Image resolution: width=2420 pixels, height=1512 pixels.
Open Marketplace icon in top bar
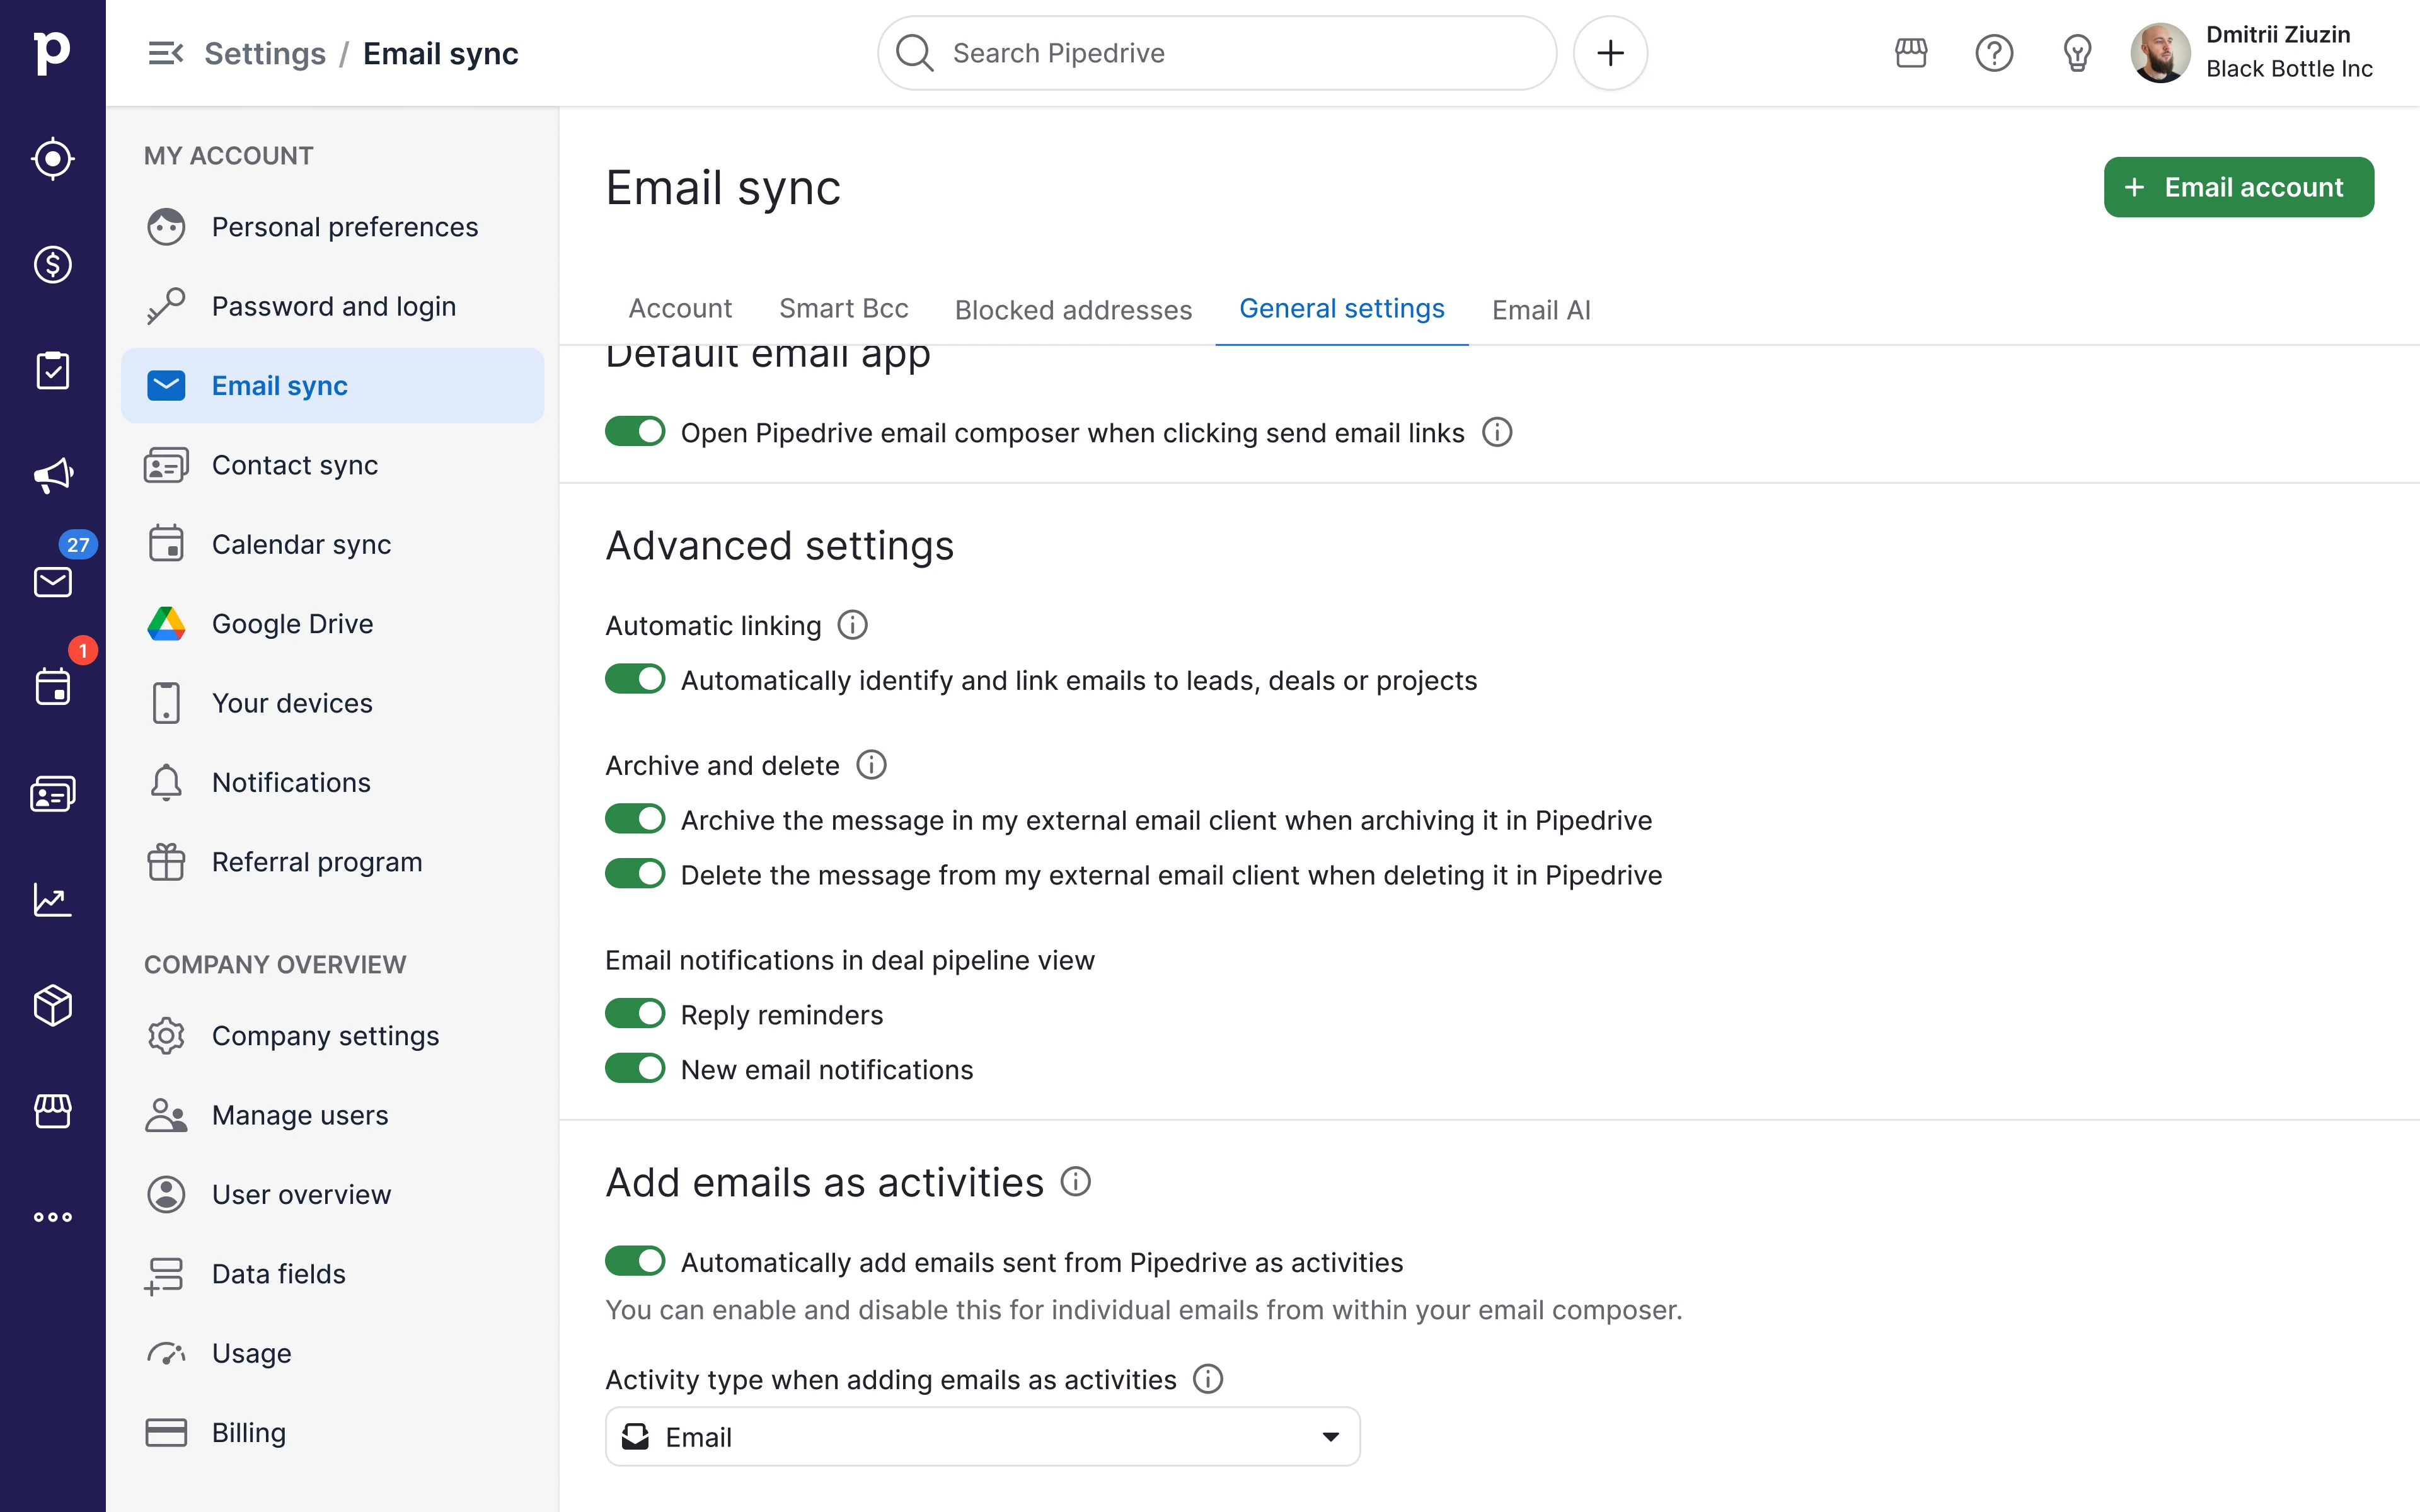[x=1911, y=53]
